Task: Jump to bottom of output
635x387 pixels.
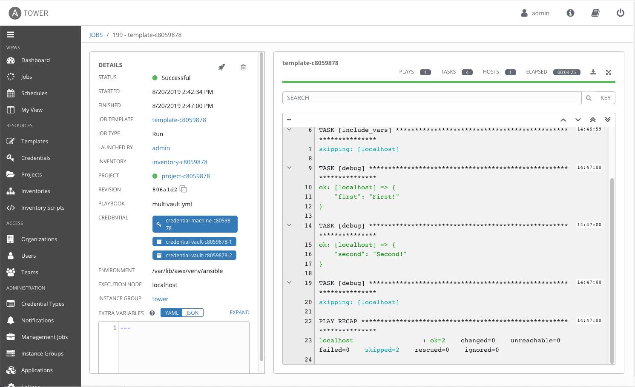Action: click(608, 120)
